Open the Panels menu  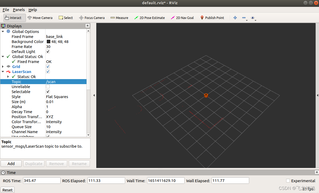tap(19, 10)
